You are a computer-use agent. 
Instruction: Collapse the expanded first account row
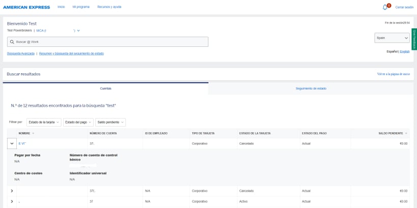(12, 144)
